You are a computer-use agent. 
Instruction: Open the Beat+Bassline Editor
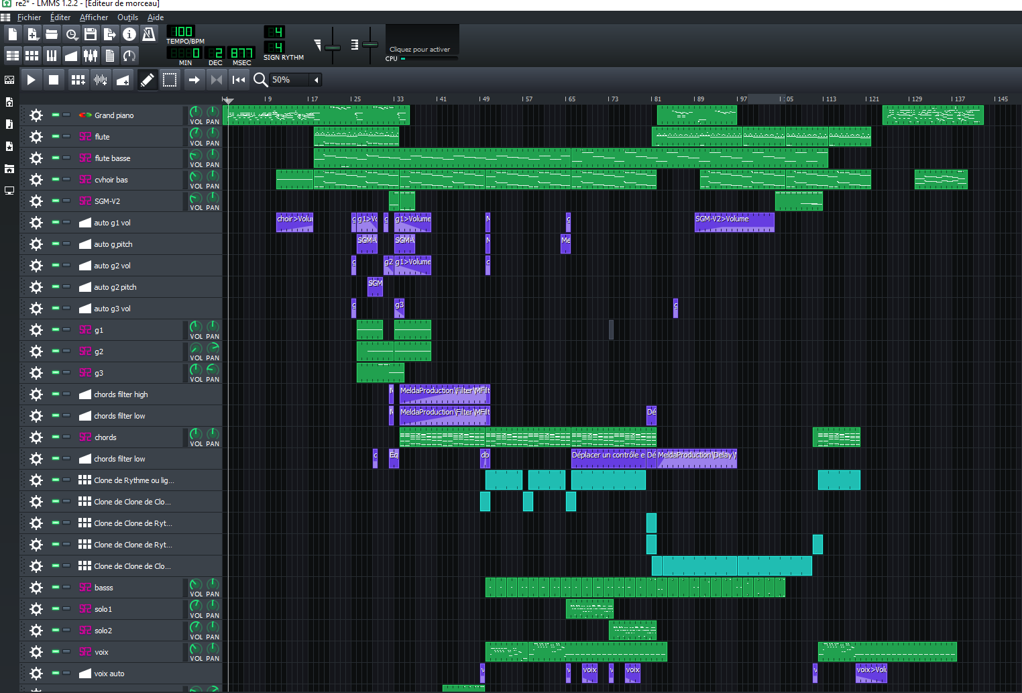pos(32,55)
